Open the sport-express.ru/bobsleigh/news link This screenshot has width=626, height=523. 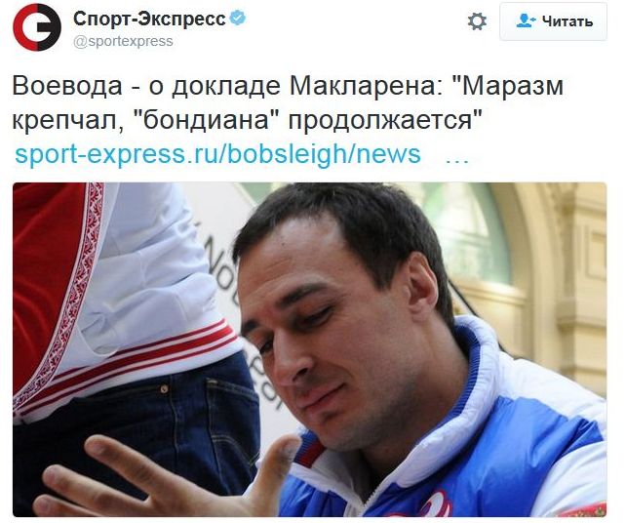tap(217, 154)
